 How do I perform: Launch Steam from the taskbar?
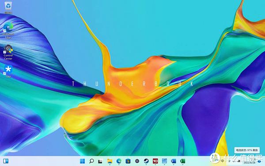(146, 161)
